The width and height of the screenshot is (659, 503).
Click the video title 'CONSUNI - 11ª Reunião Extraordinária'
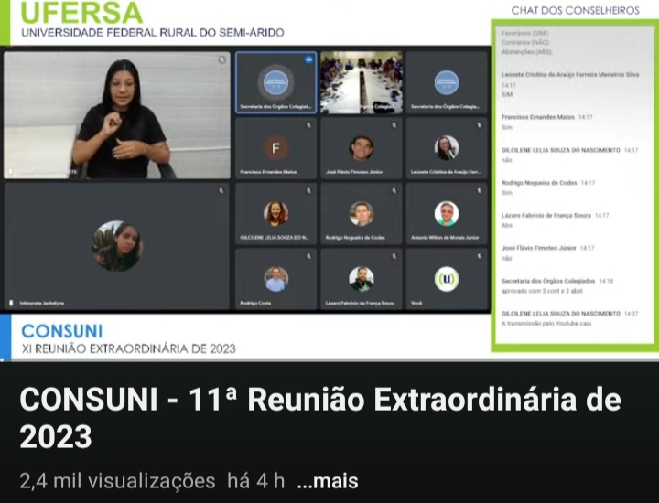(319, 417)
